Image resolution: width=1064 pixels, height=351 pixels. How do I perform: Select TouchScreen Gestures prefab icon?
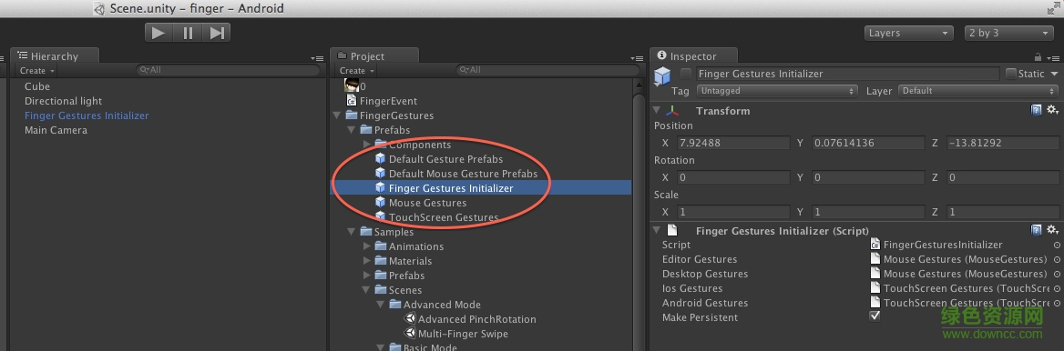pyautogui.click(x=381, y=216)
